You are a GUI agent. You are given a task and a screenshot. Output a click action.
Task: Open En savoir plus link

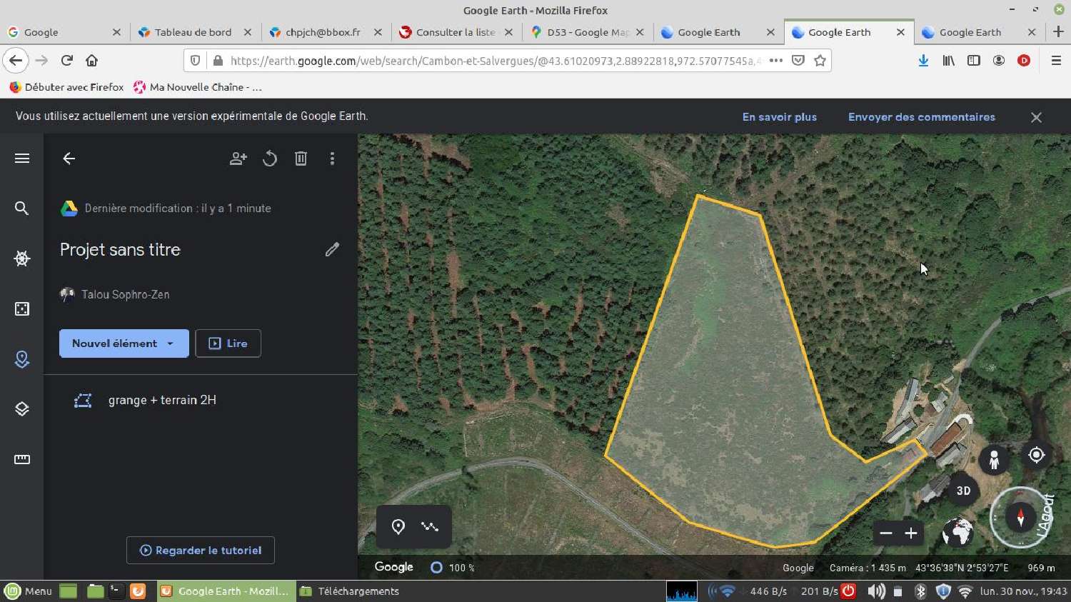pyautogui.click(x=780, y=117)
